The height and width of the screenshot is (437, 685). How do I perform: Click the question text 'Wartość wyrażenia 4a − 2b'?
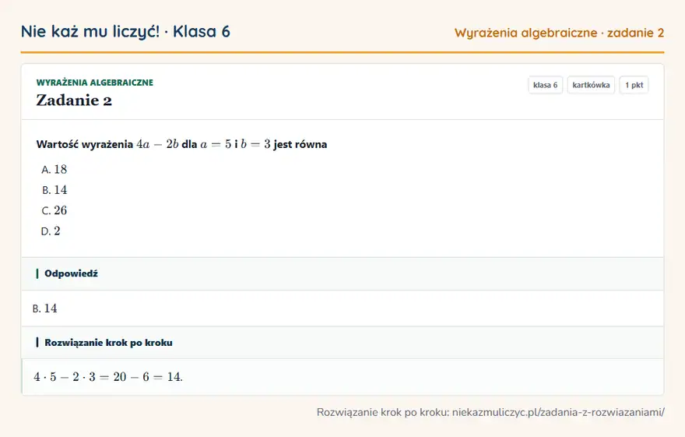[x=107, y=144]
